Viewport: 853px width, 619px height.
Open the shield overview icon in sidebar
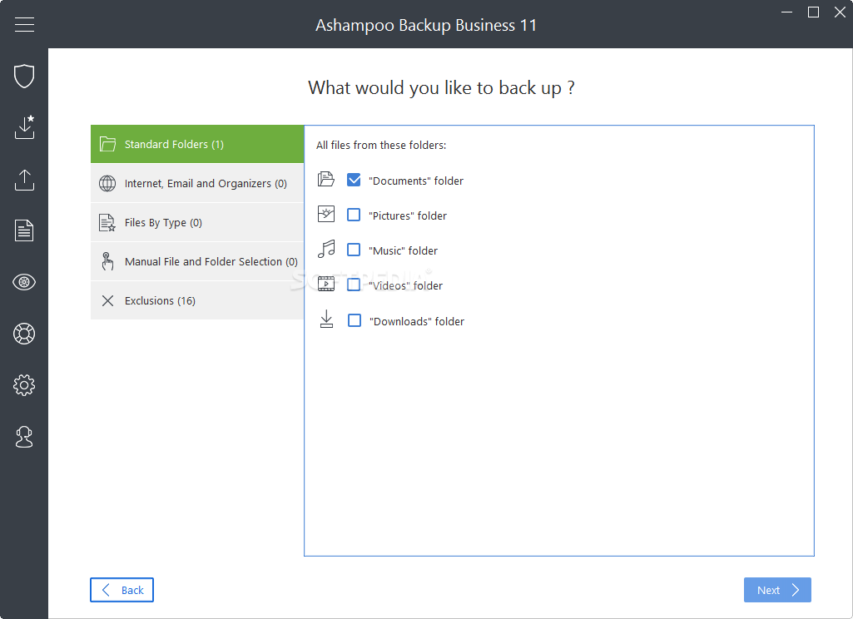pyautogui.click(x=24, y=77)
